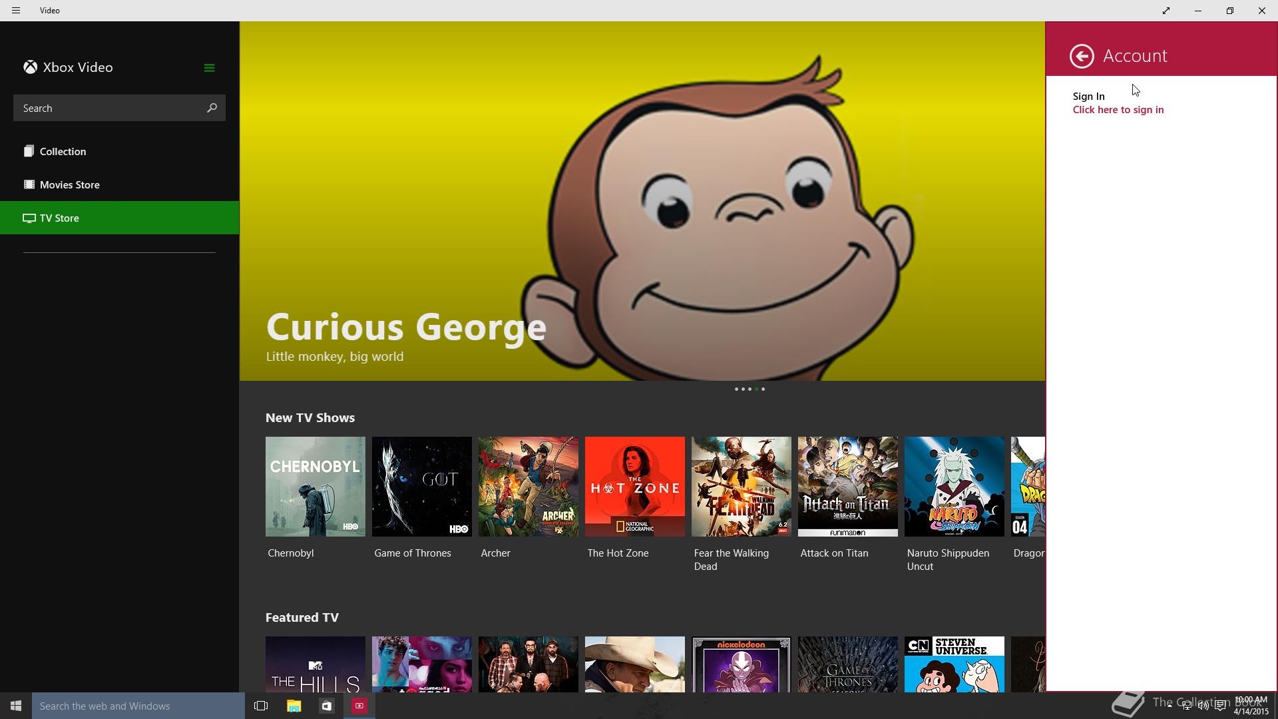
Task: Open The Hot Zone poster
Action: click(635, 487)
